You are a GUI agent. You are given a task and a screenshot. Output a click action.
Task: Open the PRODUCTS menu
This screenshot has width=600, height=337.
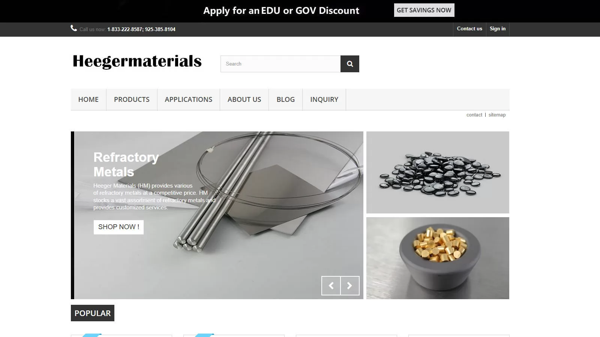click(x=132, y=100)
